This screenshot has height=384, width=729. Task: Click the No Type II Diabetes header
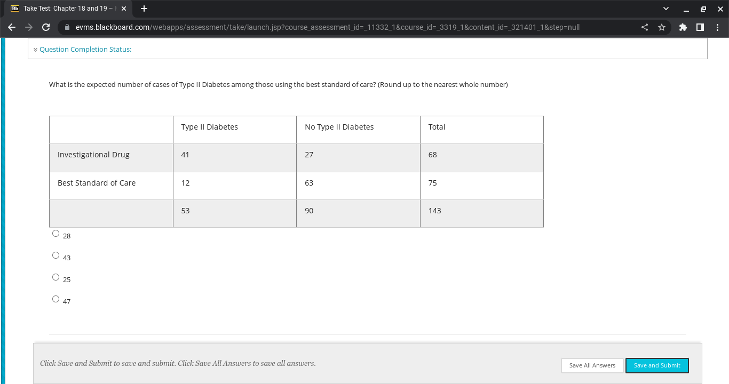tap(358, 130)
